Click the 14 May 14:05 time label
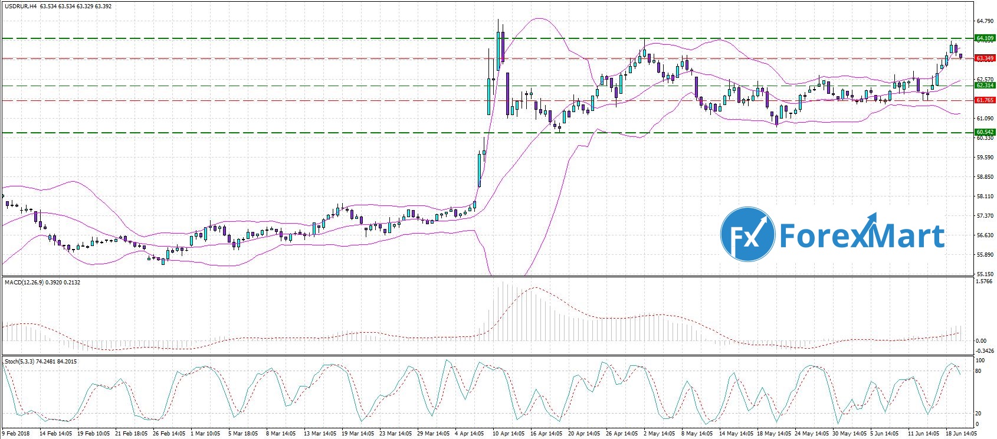 point(736,434)
